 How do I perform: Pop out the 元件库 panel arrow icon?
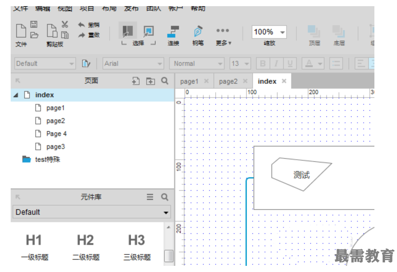point(18,197)
